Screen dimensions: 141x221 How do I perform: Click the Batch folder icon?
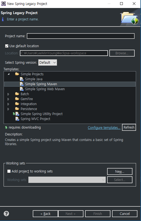pyautogui.click(x=17, y=94)
